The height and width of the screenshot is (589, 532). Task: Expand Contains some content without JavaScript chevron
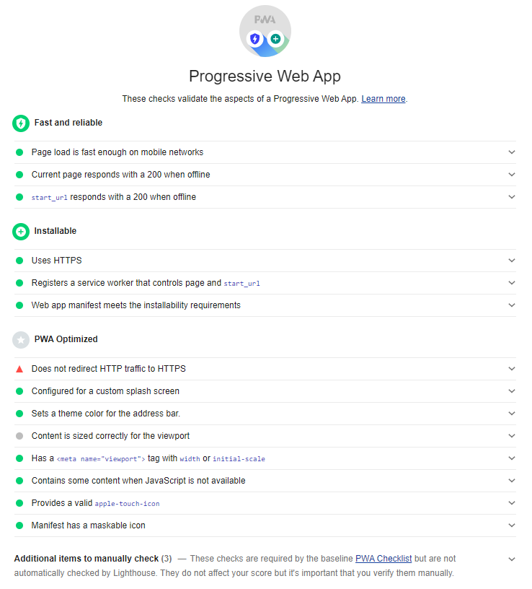511,481
